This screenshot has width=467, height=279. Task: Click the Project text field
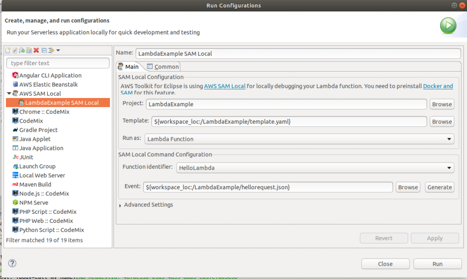tap(286, 104)
